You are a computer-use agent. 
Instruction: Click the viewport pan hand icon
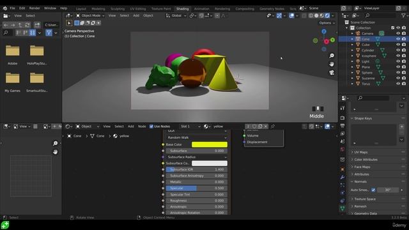332,64
